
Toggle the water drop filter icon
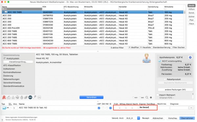pos(22,97)
